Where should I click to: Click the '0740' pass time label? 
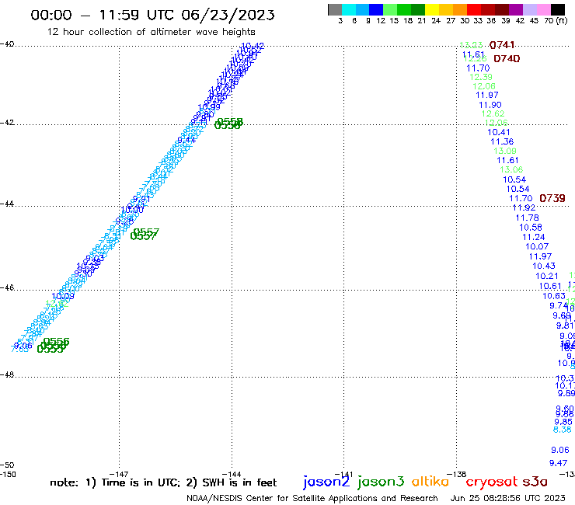(507, 59)
